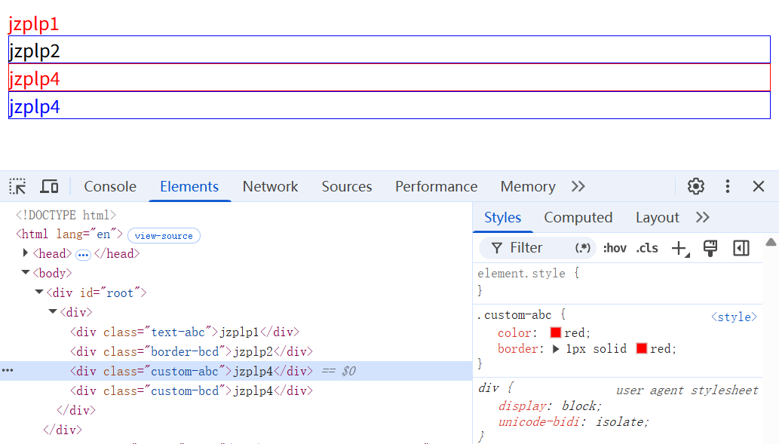Open the border red color swatch

[642, 349]
